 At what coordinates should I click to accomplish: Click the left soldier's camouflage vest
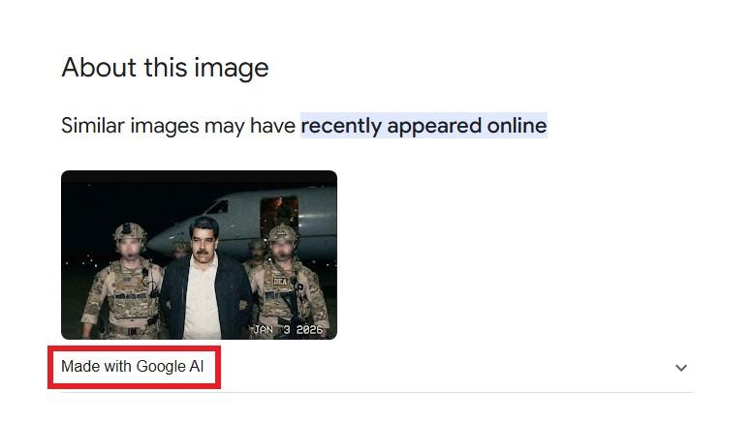point(127,293)
